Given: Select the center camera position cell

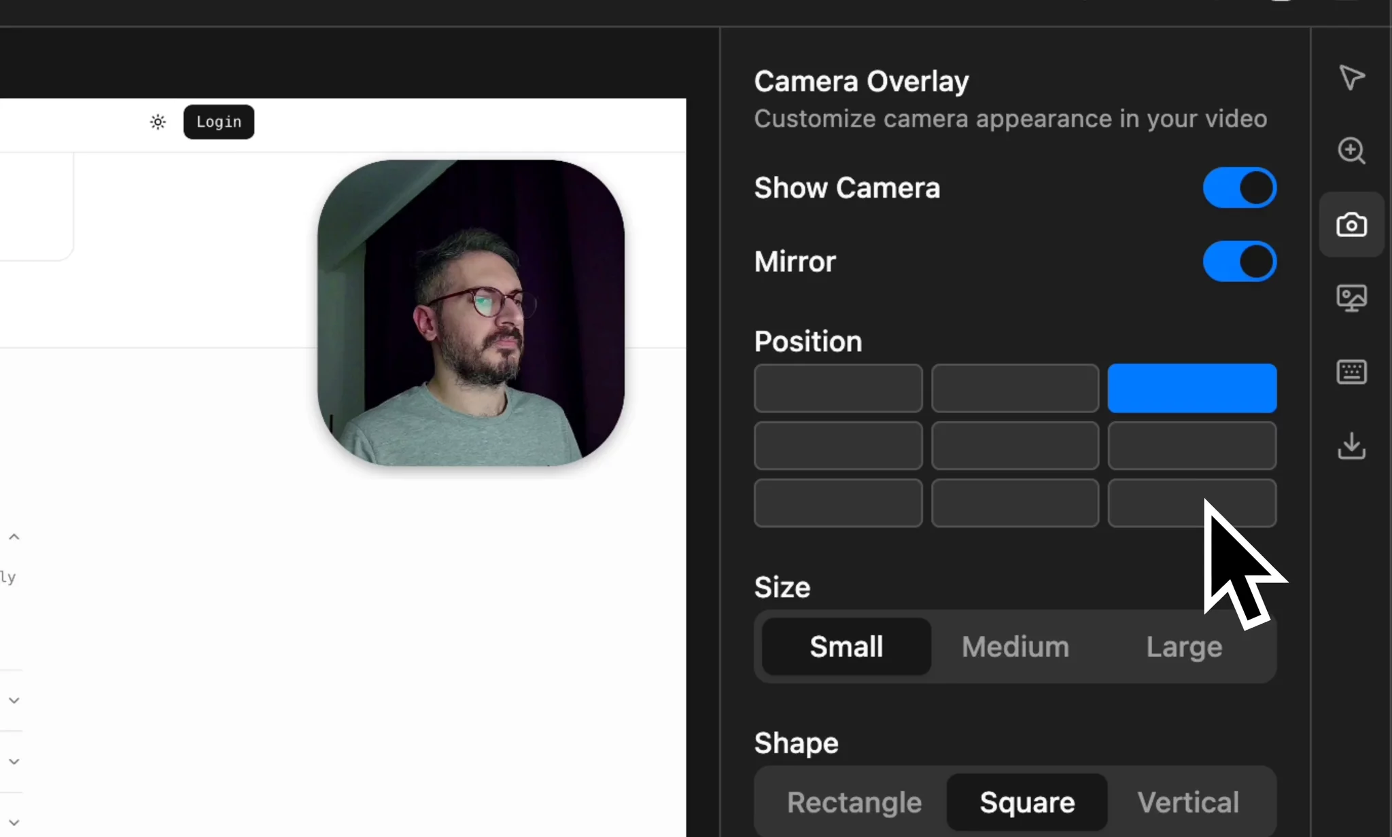Looking at the screenshot, I should [x=1015, y=446].
